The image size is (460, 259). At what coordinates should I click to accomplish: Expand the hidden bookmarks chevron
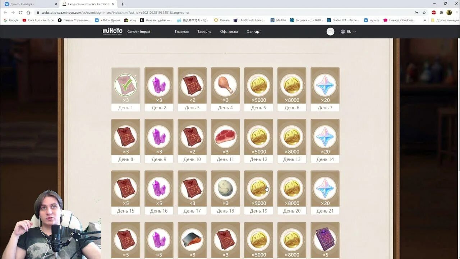[425, 20]
